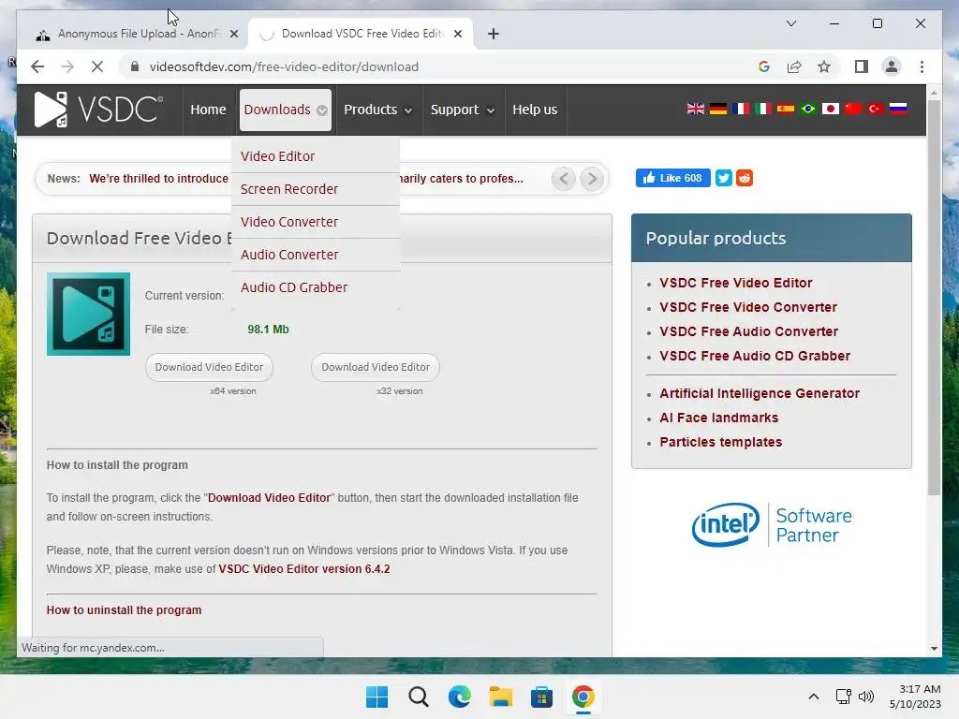Select the Spanish flag language

(786, 109)
